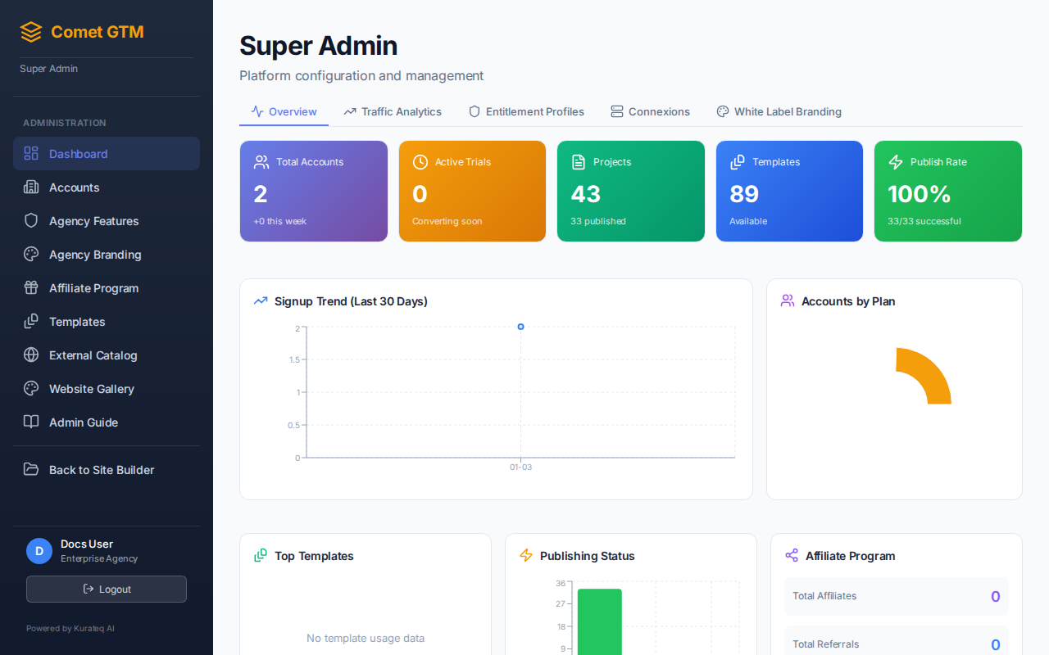Viewport: 1049px width, 655px height.
Task: Select the Dashboard icon in the sidebar
Action: [x=30, y=153]
